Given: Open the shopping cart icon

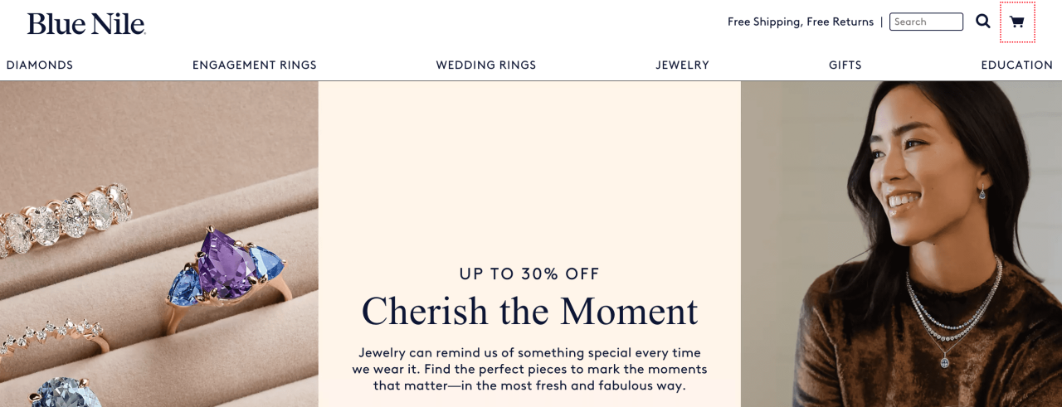Looking at the screenshot, I should (x=1017, y=22).
